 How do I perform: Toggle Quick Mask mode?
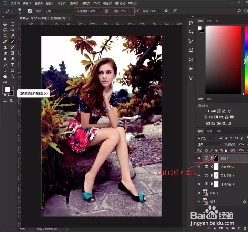point(5,100)
